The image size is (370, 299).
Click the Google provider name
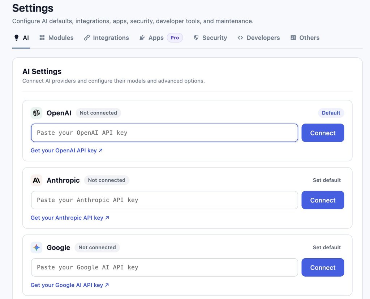[x=58, y=248]
